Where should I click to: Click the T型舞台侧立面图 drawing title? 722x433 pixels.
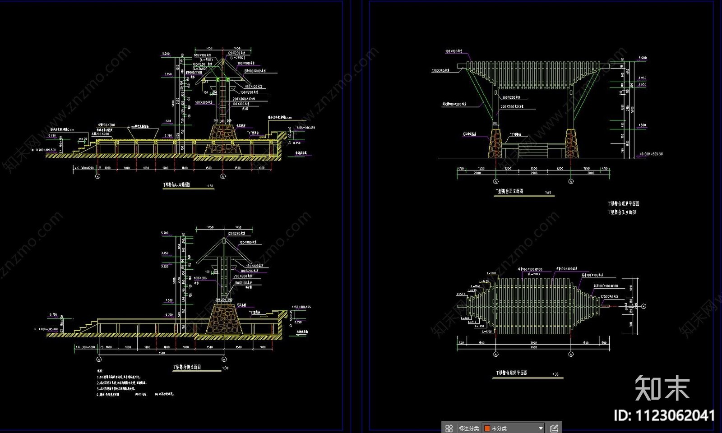tap(187, 367)
